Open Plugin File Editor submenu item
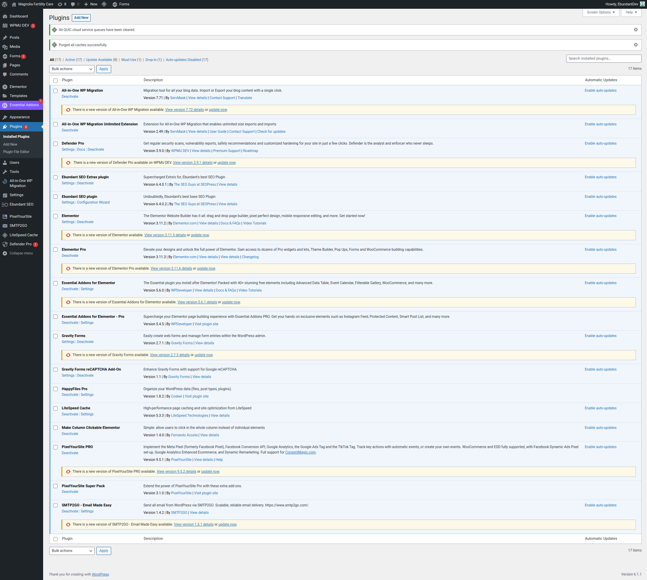 (x=16, y=152)
